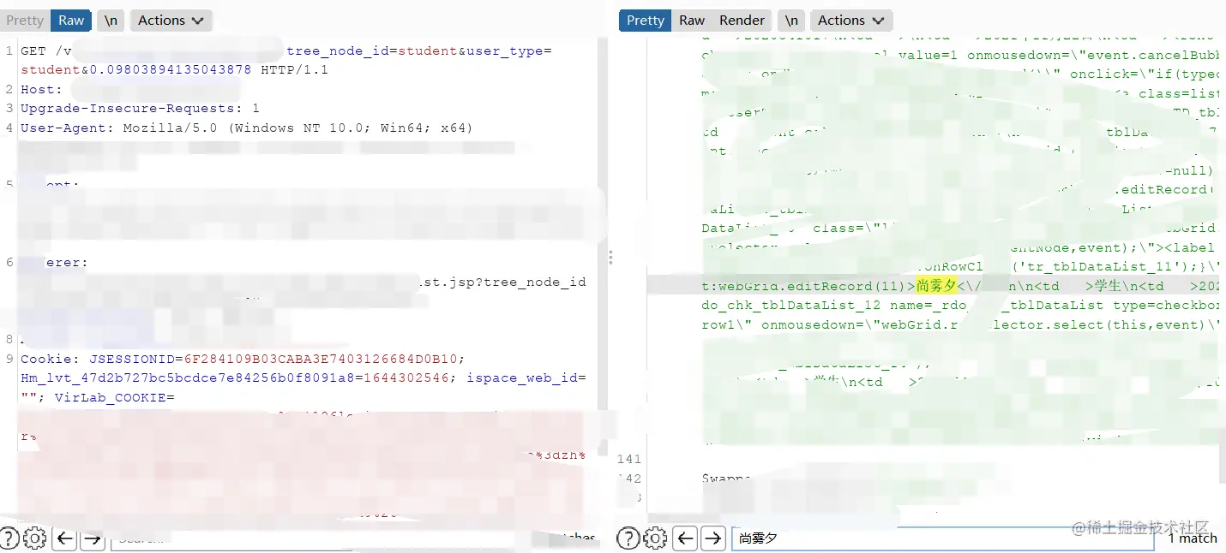Screen dimensions: 1226x553
Task: Click Upgrade-Insecure-Requests header line
Action: (140, 109)
